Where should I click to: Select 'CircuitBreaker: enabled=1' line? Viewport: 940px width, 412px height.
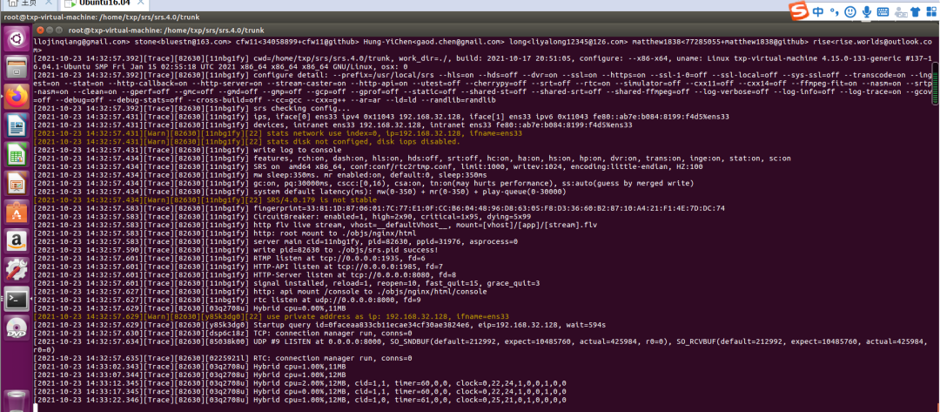tap(282, 217)
